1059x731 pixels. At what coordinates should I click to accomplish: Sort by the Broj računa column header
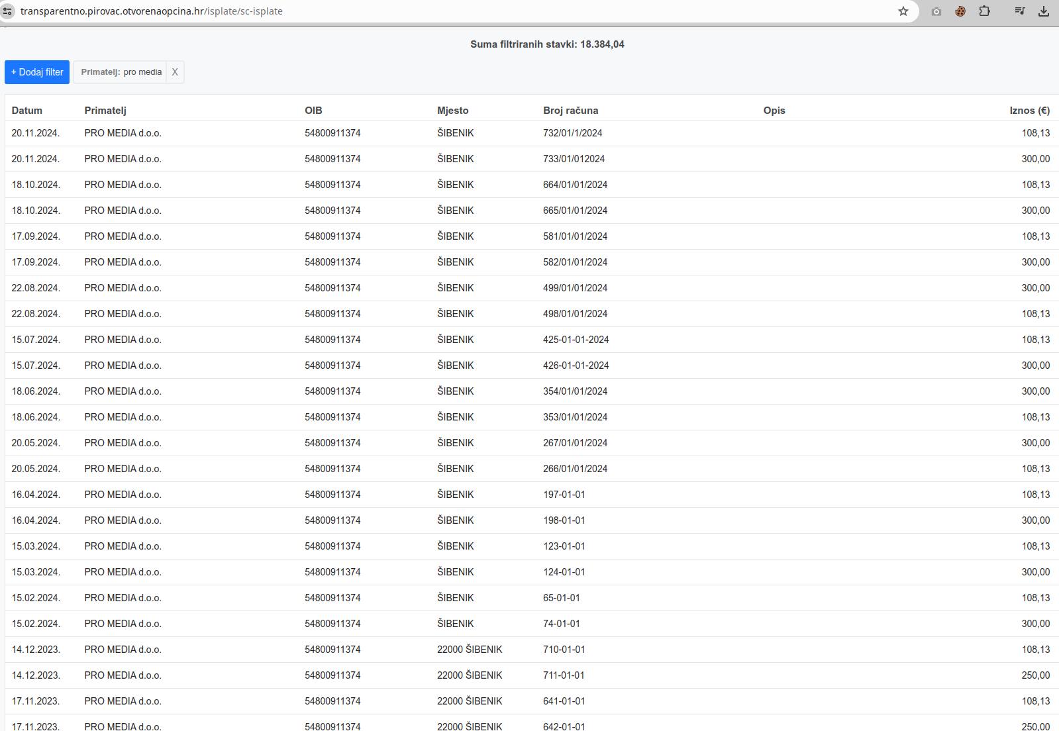[570, 111]
